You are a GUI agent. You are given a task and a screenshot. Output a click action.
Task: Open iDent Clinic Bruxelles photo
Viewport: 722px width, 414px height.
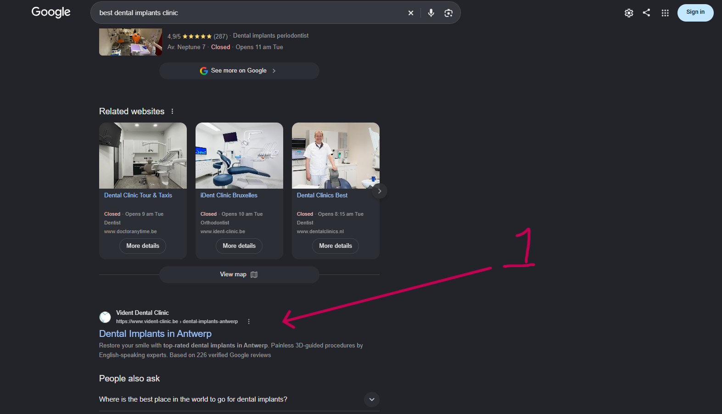tap(239, 156)
